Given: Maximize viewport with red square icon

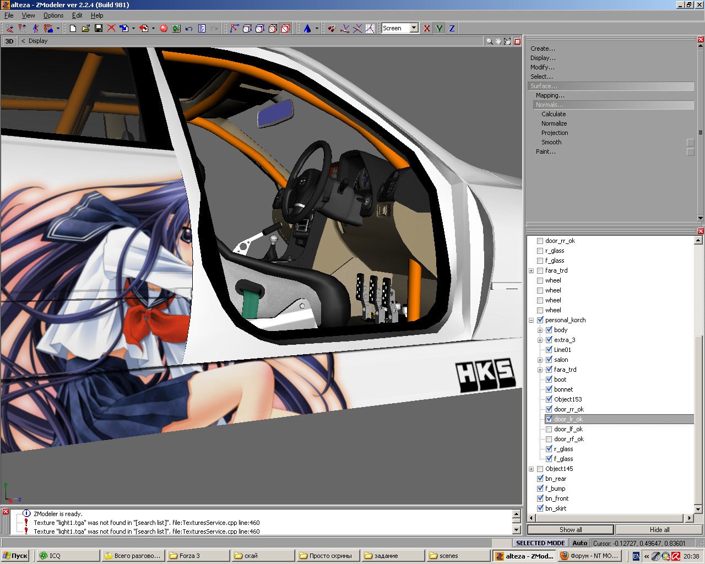Looking at the screenshot, I should 517,41.
